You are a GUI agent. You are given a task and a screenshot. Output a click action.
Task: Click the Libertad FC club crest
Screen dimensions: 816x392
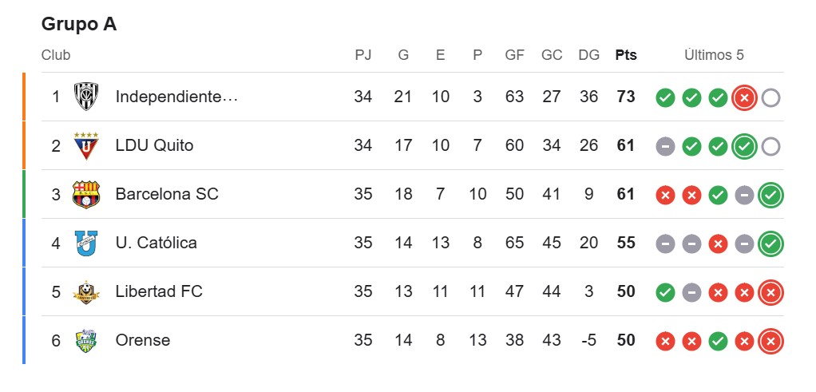click(85, 292)
